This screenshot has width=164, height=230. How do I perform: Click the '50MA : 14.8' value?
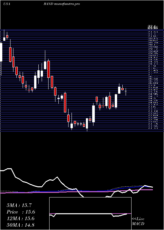click(x=20, y=225)
